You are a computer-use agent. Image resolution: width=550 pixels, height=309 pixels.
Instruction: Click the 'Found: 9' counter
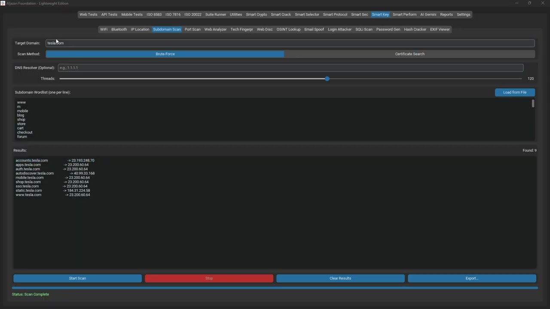[x=529, y=151]
